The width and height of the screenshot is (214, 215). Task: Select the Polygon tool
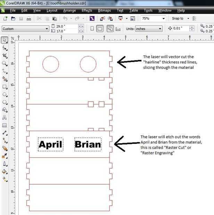pos(5,102)
